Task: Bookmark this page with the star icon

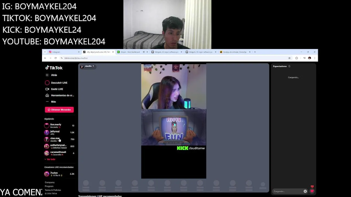Action: pos(289,58)
